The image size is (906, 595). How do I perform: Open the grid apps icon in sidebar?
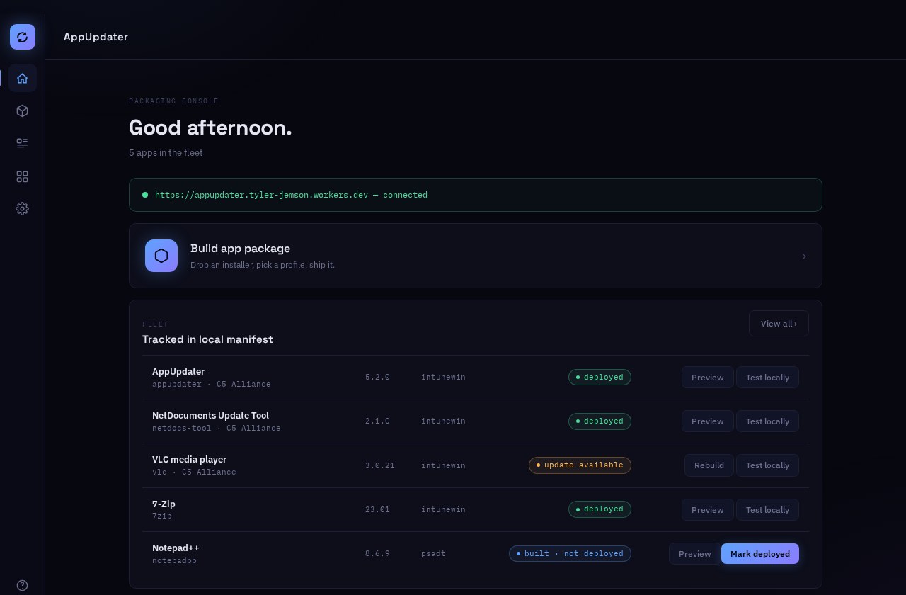point(23,176)
